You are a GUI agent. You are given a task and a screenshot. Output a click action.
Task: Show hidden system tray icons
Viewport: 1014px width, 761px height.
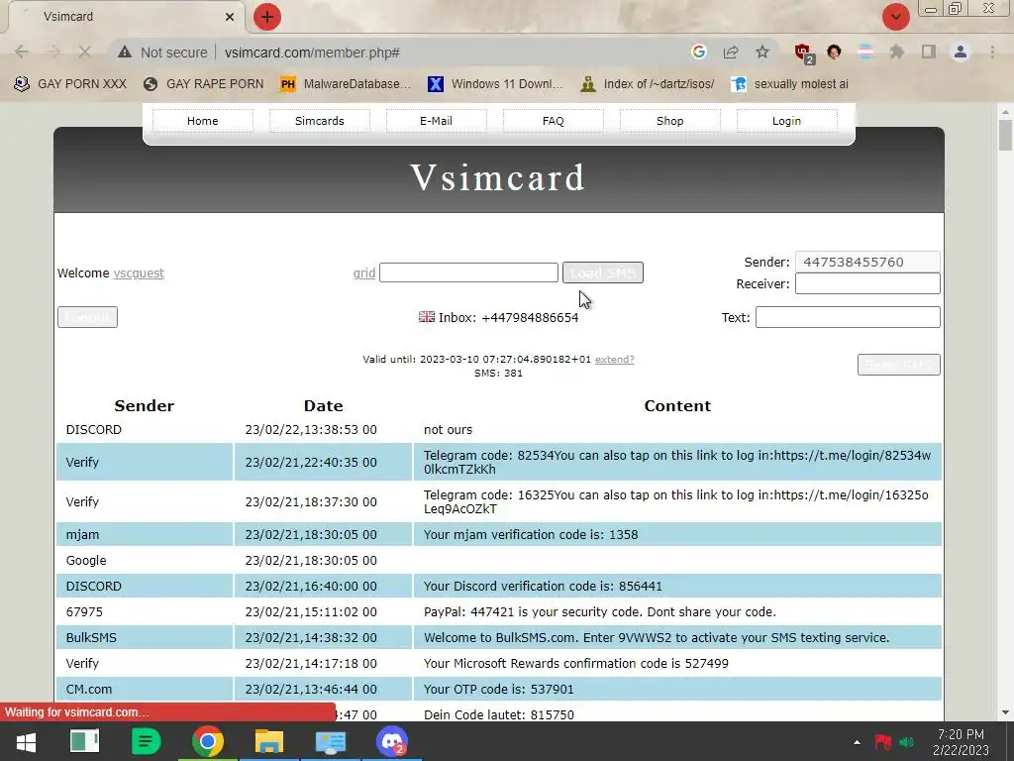pyautogui.click(x=857, y=742)
